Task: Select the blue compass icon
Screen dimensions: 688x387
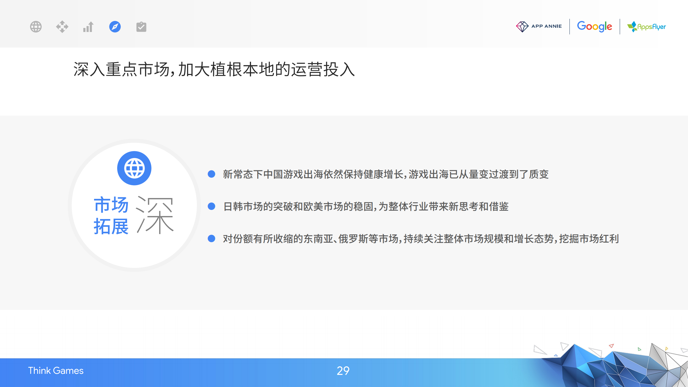Action: click(115, 27)
